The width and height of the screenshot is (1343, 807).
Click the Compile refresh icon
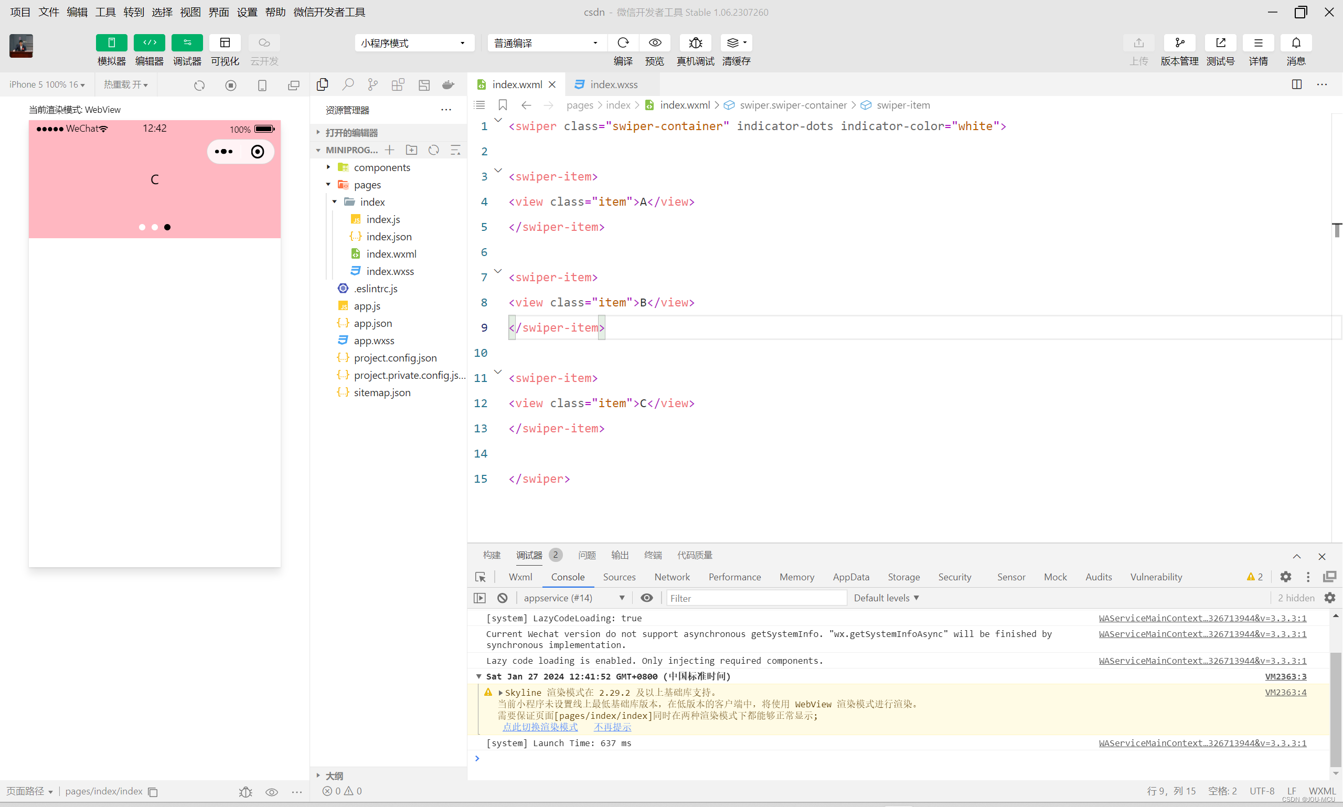coord(623,43)
